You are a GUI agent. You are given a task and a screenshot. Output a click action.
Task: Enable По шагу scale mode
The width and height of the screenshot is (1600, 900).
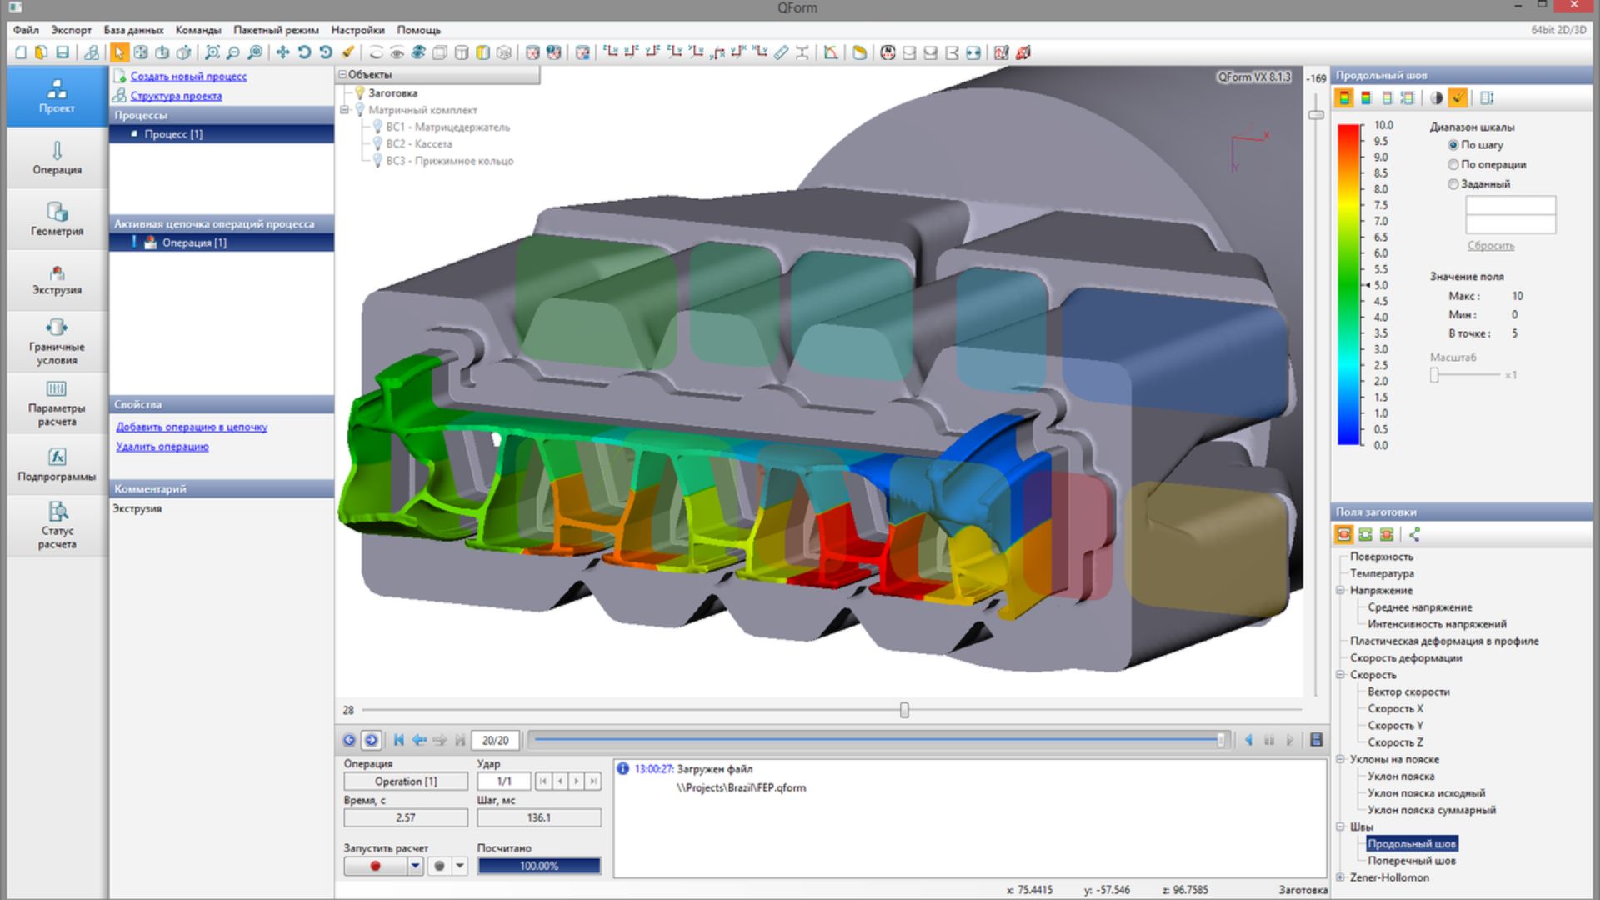point(1453,144)
